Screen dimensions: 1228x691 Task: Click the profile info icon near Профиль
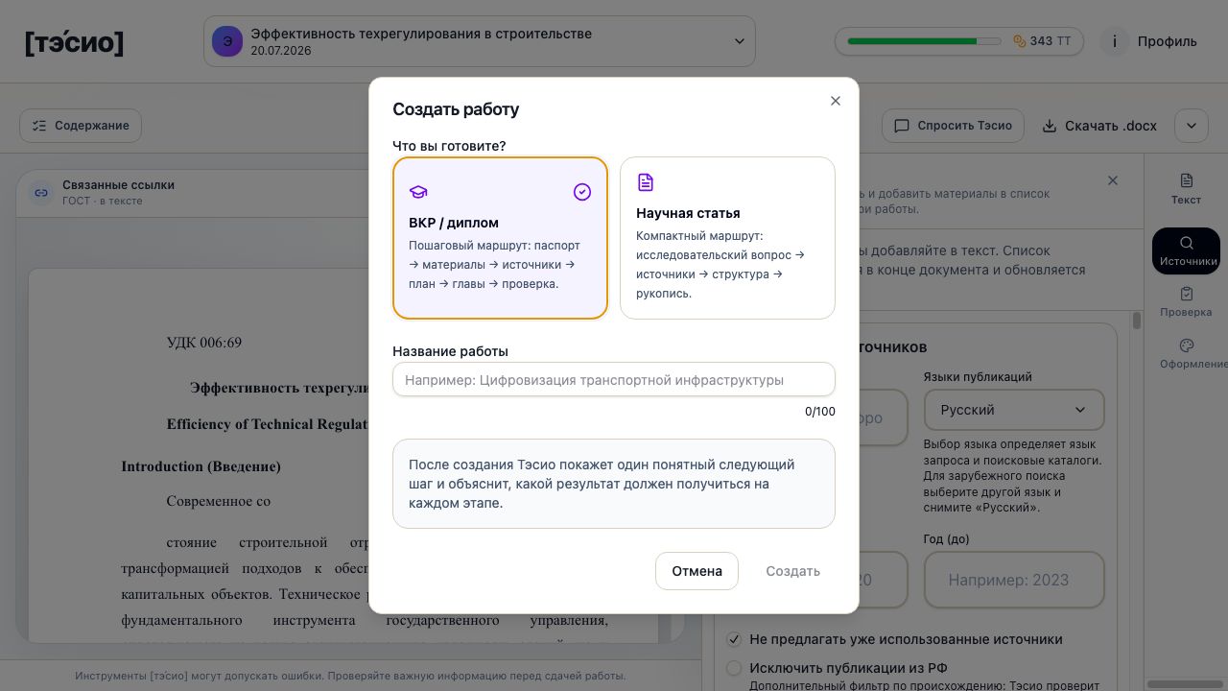pos(1115,41)
